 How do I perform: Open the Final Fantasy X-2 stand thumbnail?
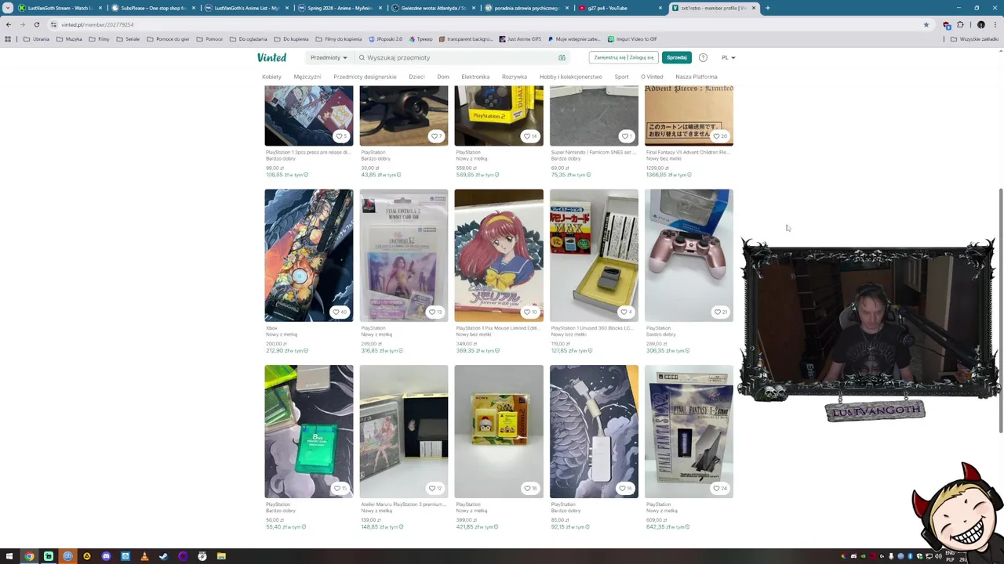click(689, 432)
